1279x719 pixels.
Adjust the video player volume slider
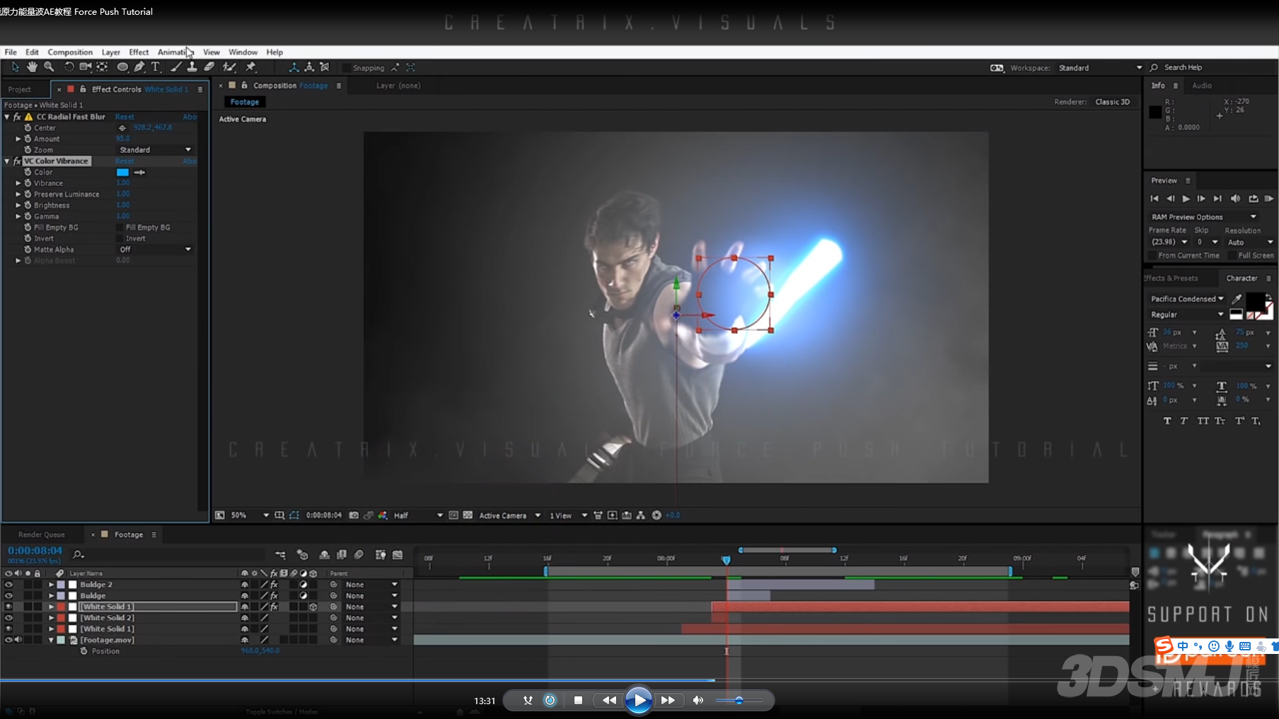[x=739, y=701]
